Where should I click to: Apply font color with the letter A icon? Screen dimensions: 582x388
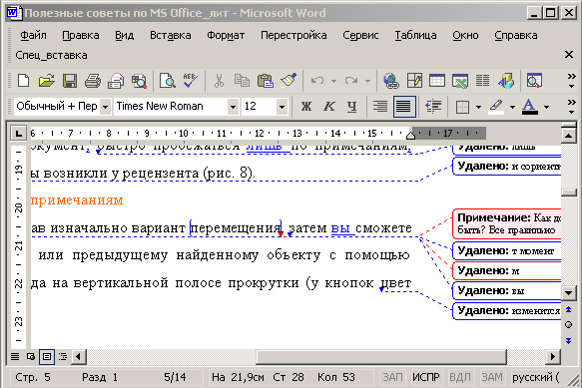click(x=530, y=107)
